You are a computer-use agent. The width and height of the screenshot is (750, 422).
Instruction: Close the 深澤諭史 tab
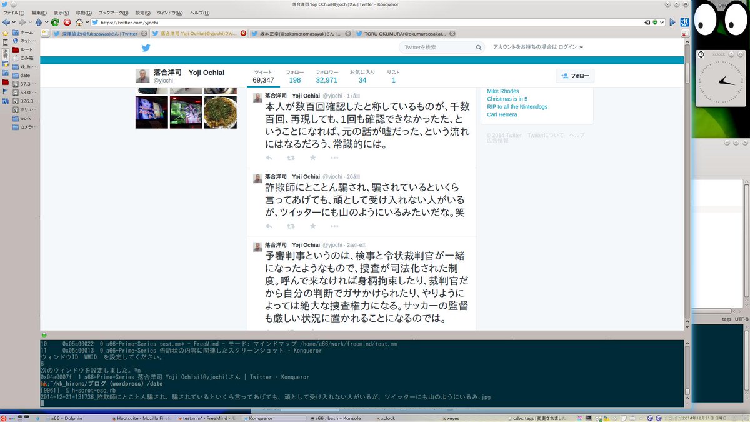(x=144, y=34)
